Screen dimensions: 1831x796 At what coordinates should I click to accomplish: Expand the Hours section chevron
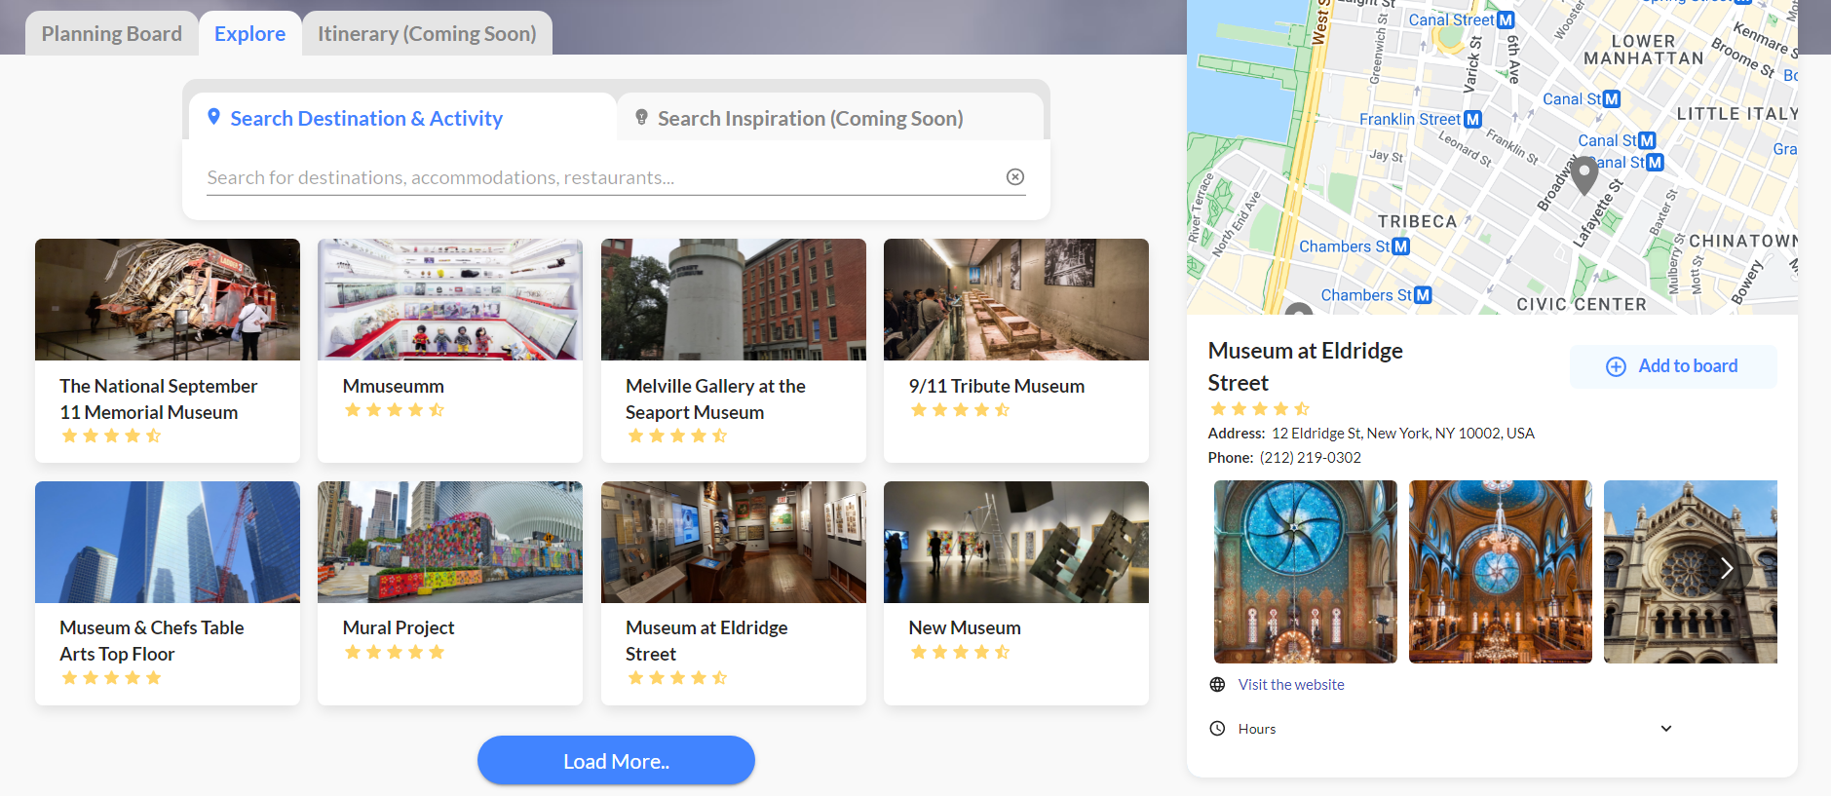1665,729
